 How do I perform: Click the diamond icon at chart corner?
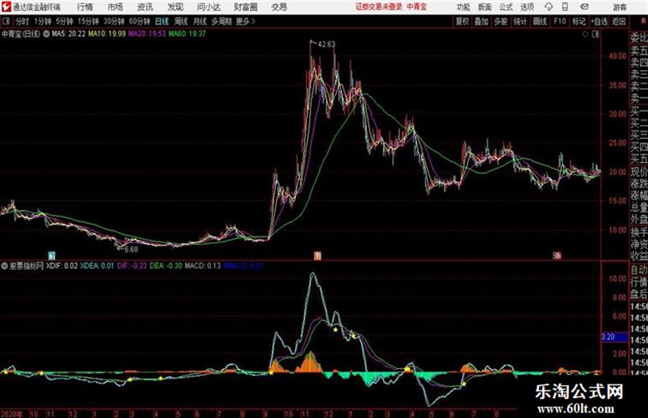pyautogui.click(x=585, y=34)
